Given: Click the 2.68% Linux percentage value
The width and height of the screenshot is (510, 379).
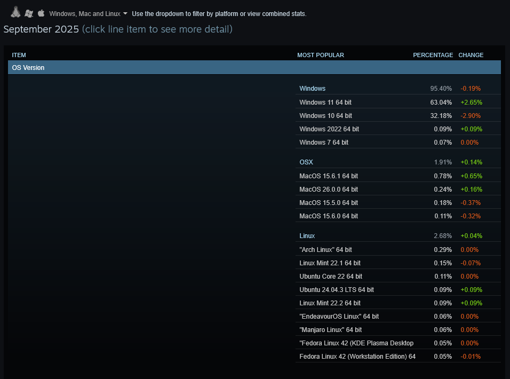Looking at the screenshot, I should point(443,235).
